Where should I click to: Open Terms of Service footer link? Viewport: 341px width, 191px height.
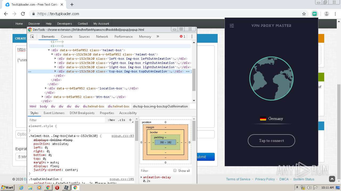click(x=238, y=179)
